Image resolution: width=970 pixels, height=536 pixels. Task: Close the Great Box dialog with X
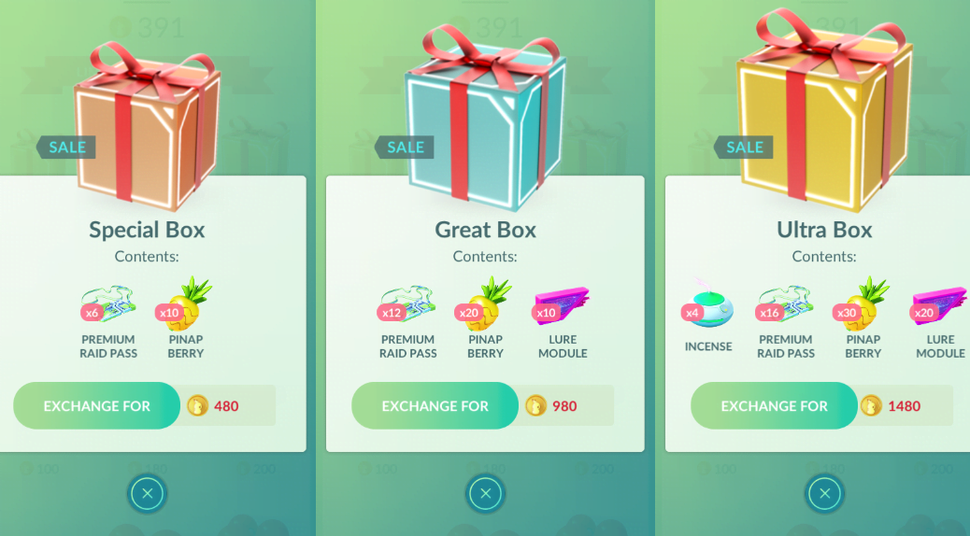coord(486,493)
